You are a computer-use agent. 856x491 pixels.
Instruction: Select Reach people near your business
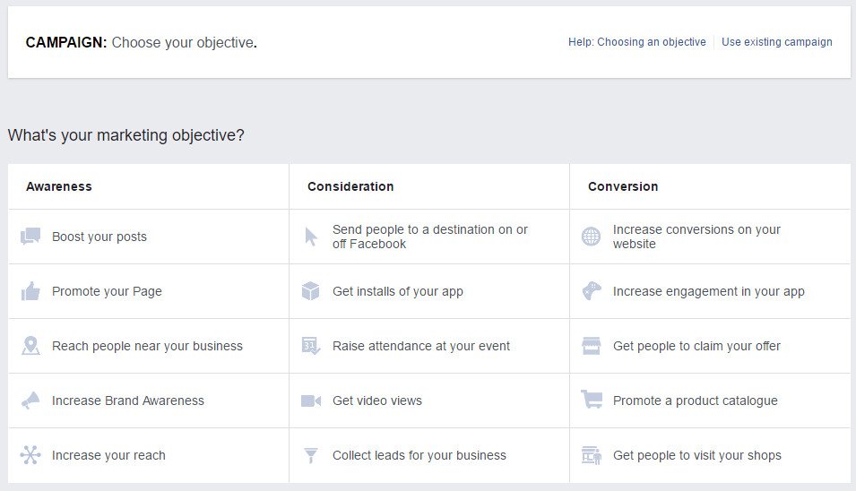coord(149,346)
